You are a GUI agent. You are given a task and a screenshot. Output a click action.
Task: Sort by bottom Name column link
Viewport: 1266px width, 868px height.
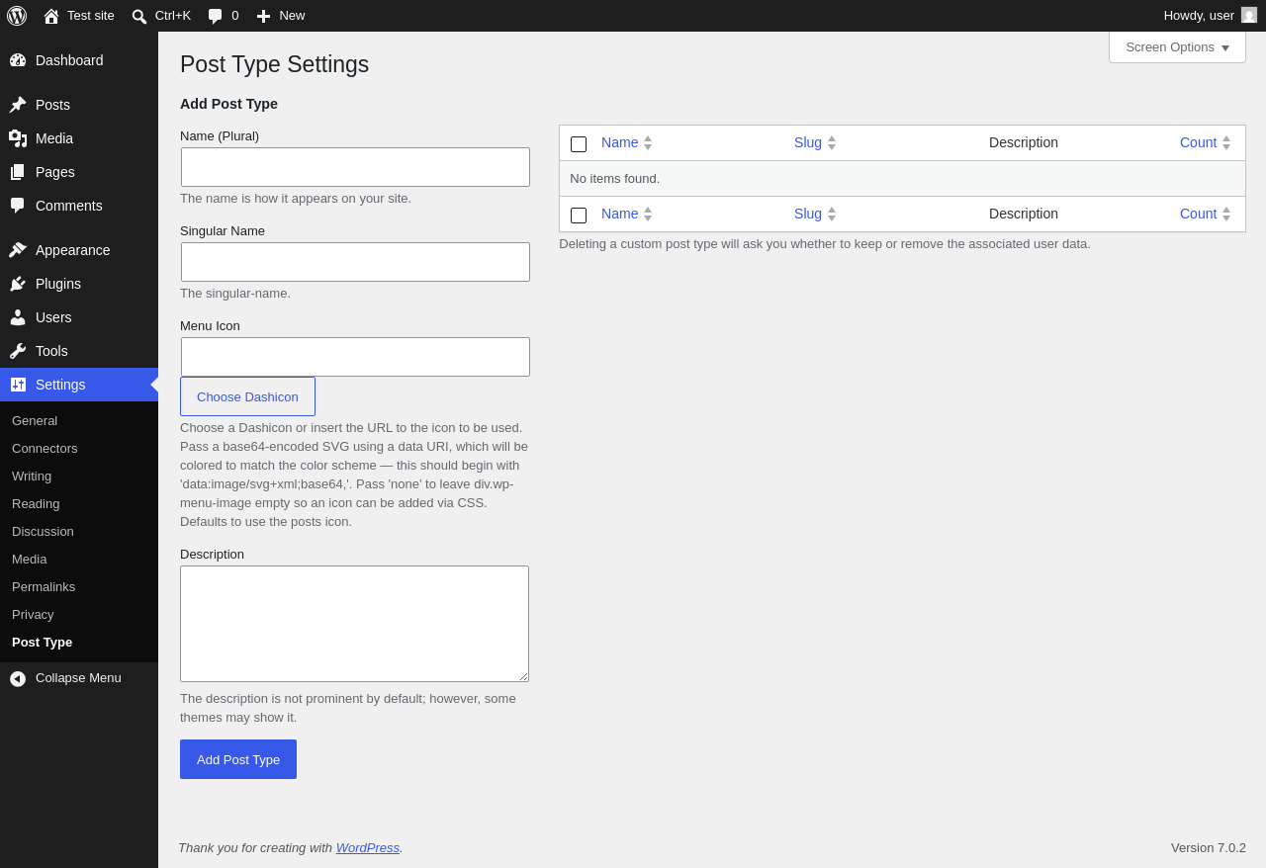(620, 214)
